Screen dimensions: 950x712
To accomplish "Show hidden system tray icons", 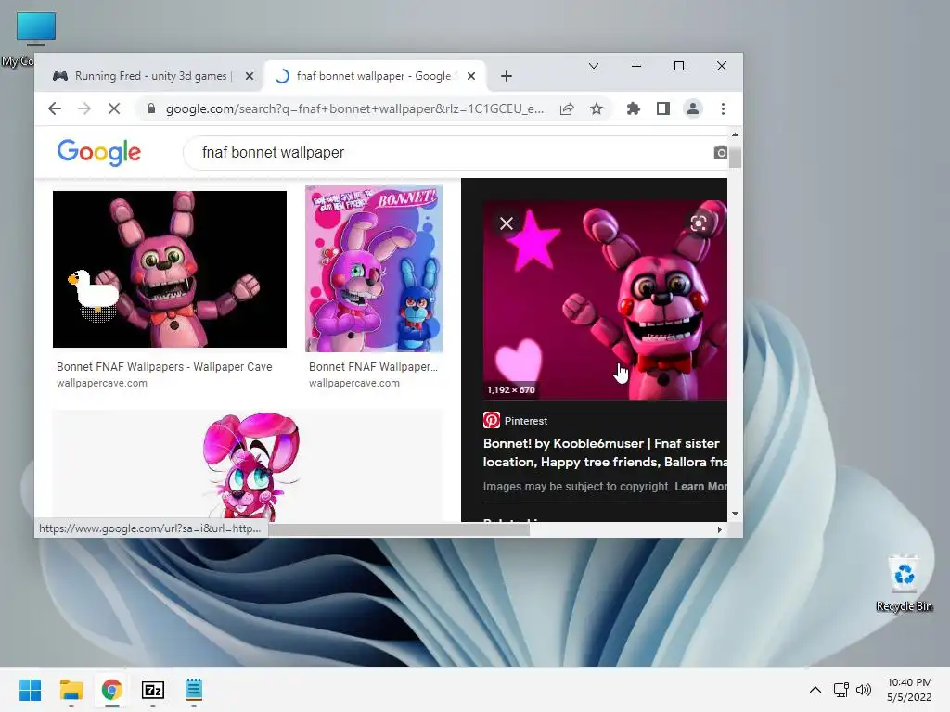I will (x=815, y=690).
